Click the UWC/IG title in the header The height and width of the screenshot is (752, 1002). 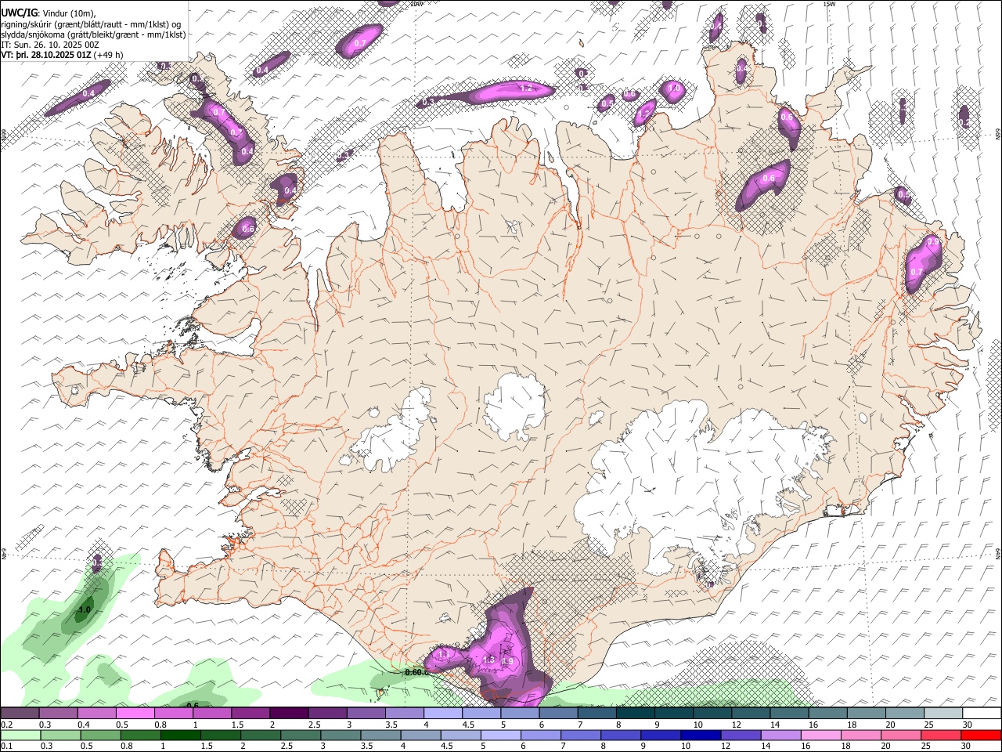[x=19, y=12]
